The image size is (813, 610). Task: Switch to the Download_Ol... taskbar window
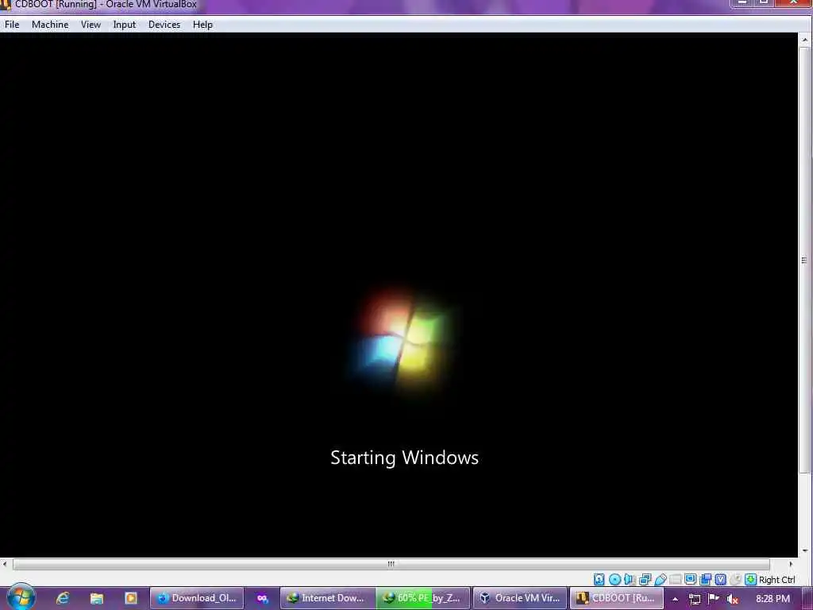(x=197, y=598)
